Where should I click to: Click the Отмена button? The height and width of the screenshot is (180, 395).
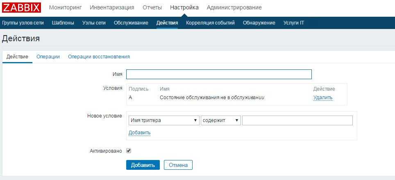(178, 165)
